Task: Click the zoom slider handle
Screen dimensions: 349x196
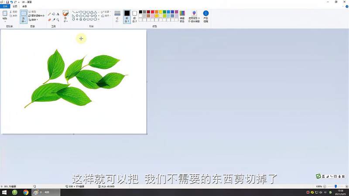Action: (335, 186)
